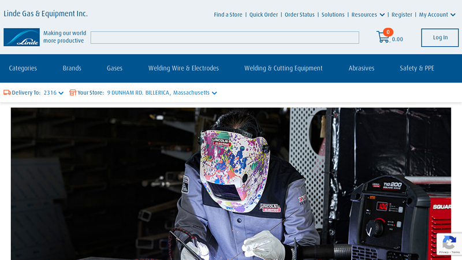Image resolution: width=462 pixels, height=260 pixels.
Task: Open the Abrasives menu
Action: click(x=362, y=68)
